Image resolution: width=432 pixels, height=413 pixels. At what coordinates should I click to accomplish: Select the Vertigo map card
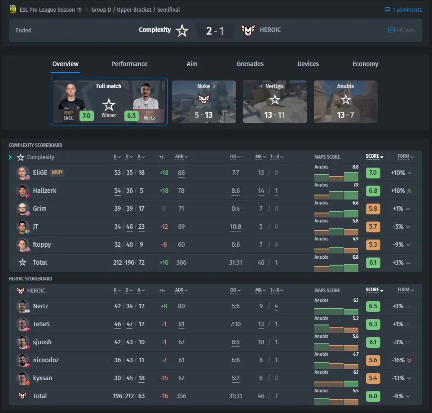point(275,102)
